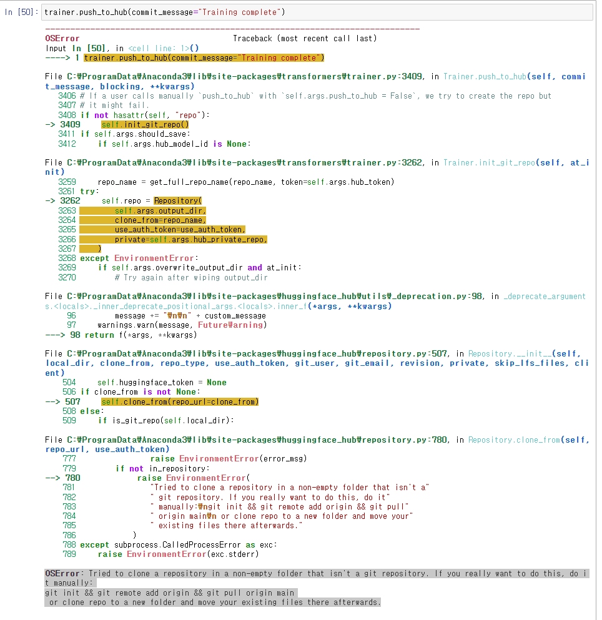Click highlighted 'self.clone_from(repo_url=clone_from)' line
This screenshot has width=602, height=620.
(180, 401)
